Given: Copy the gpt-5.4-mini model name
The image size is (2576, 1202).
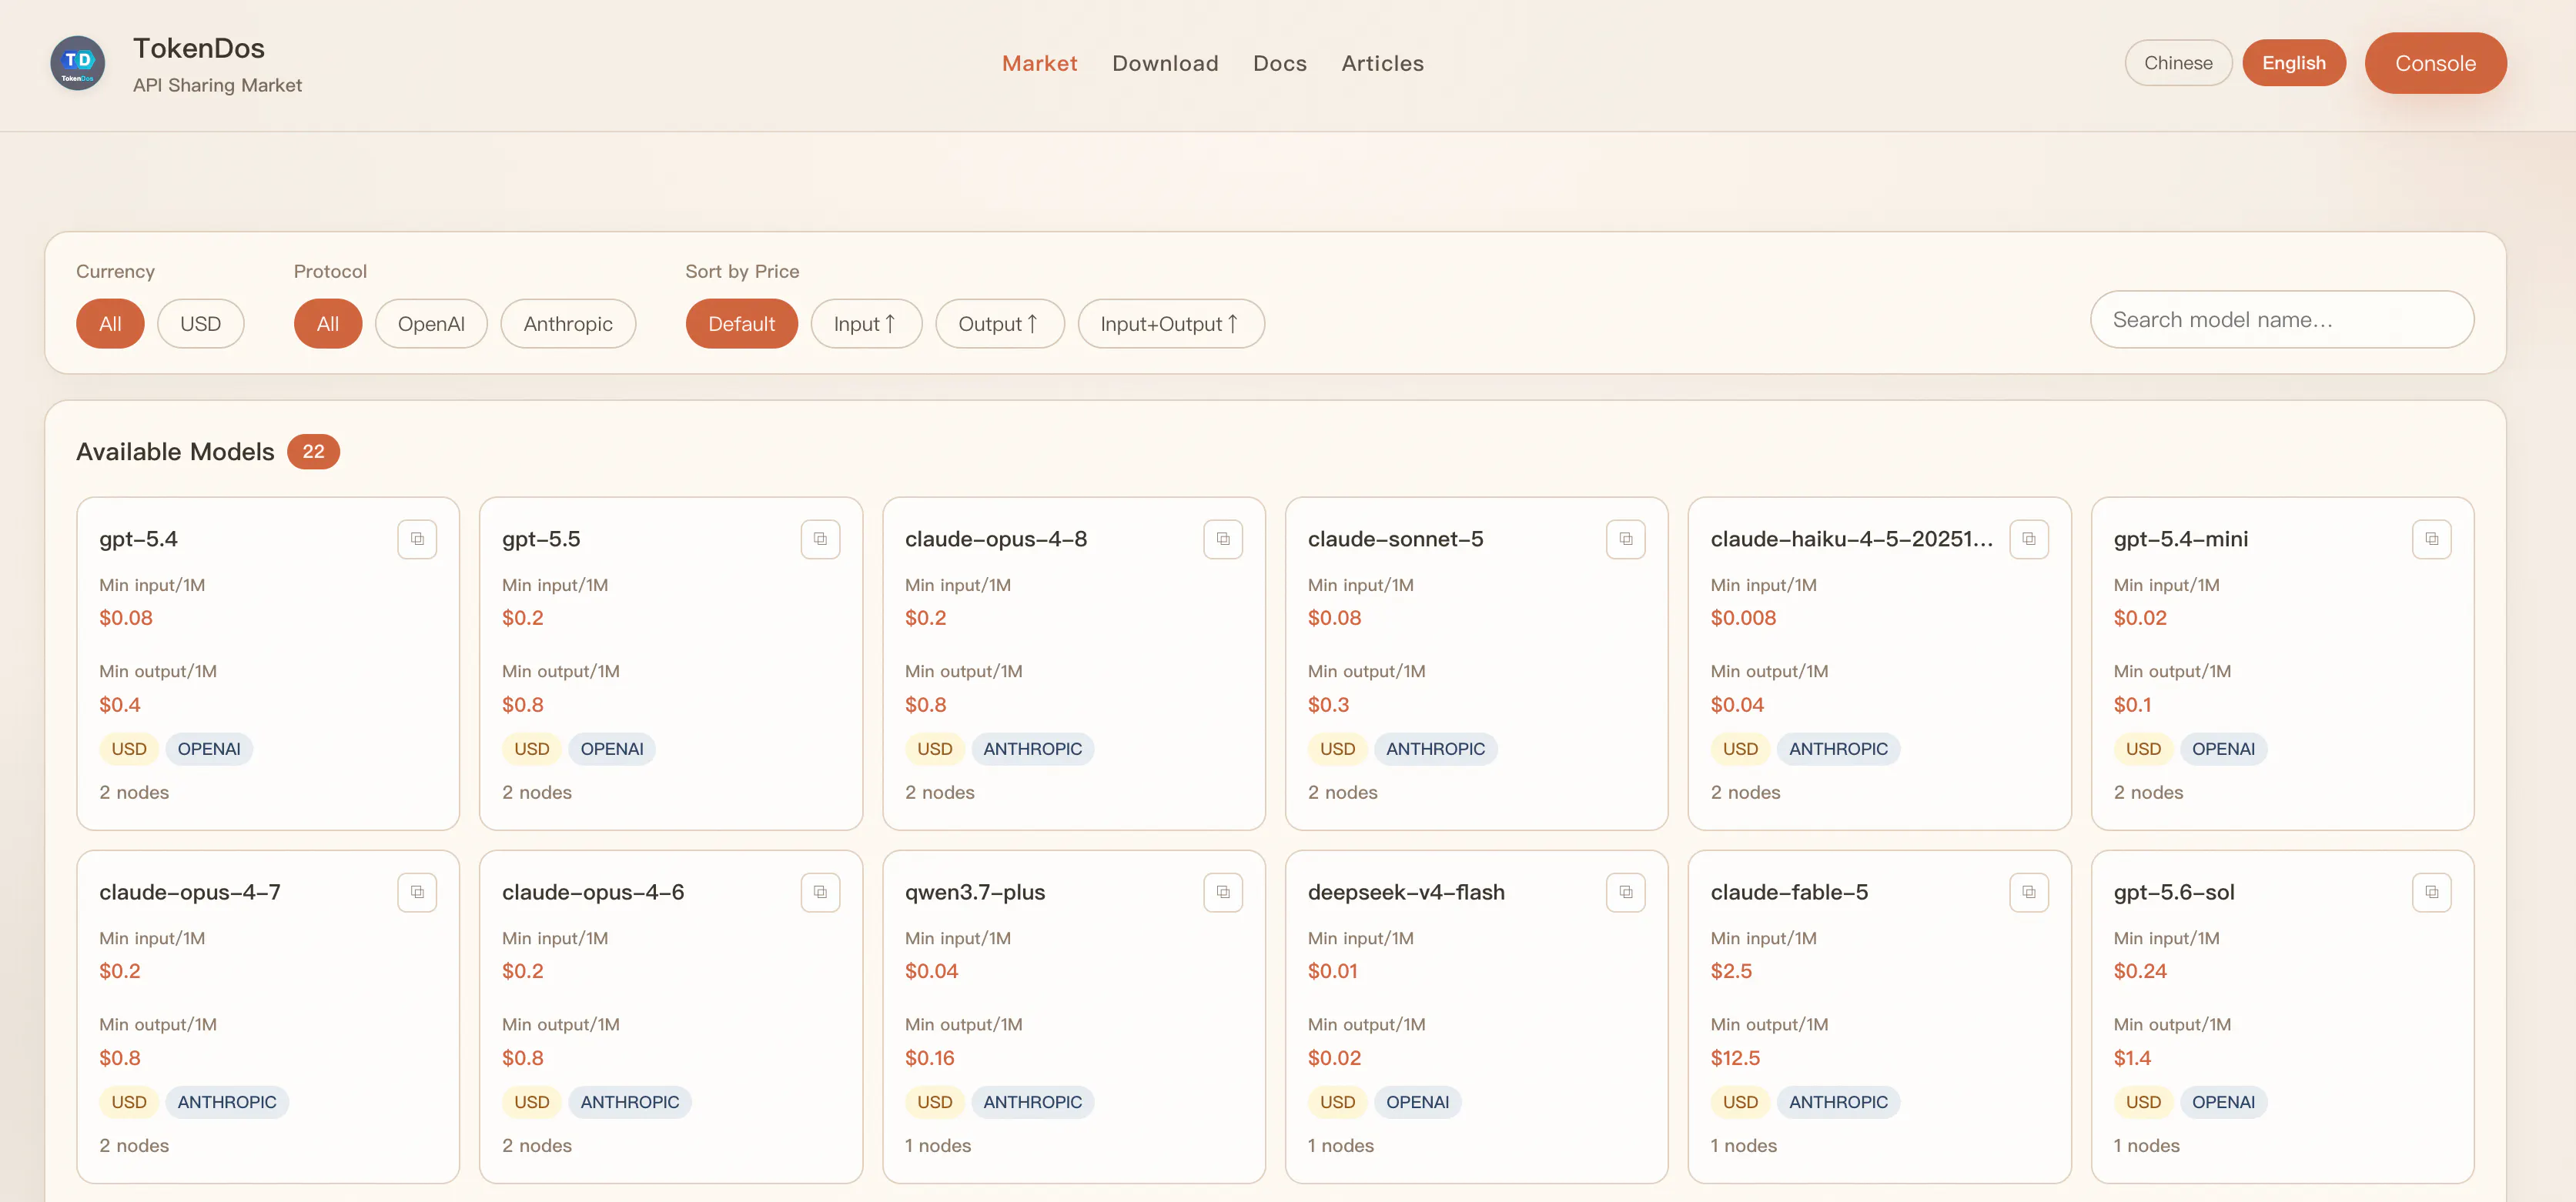Looking at the screenshot, I should point(2432,539).
